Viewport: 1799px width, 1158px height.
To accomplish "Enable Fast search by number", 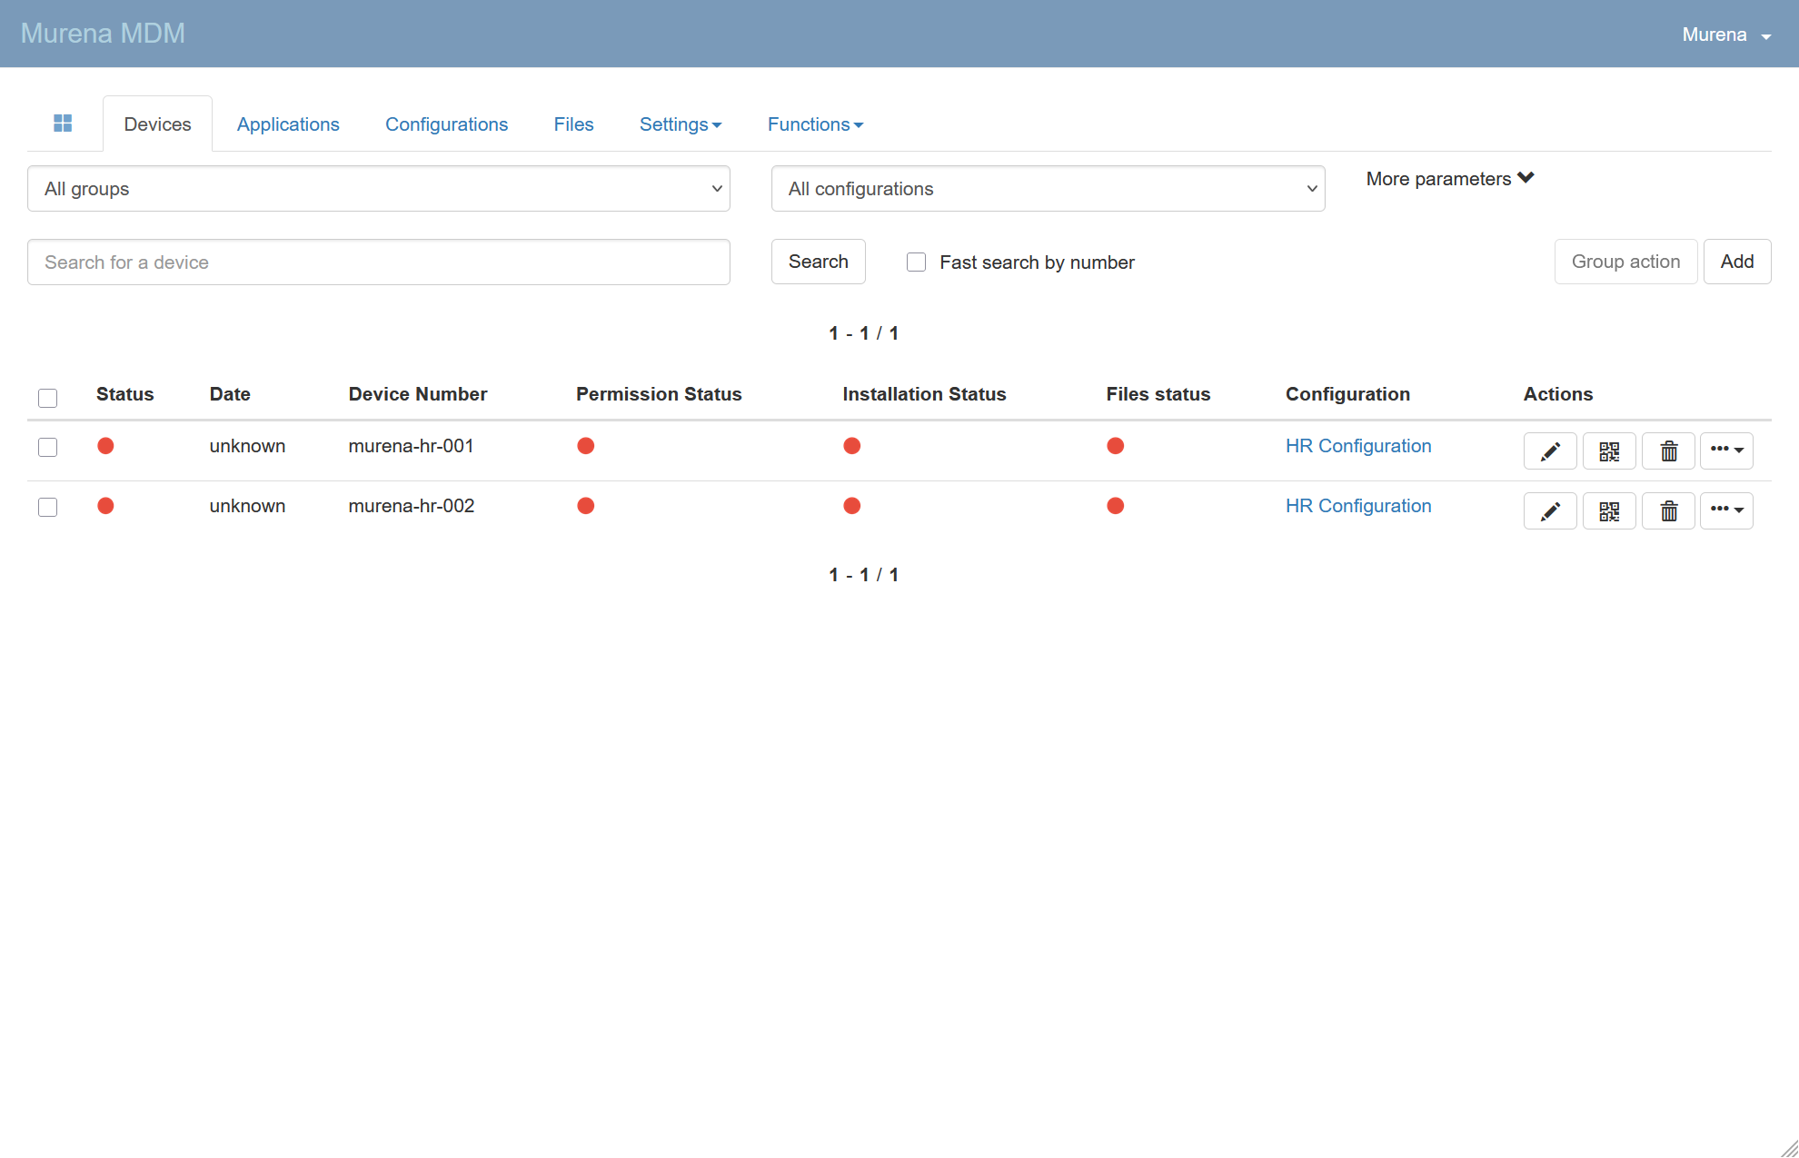I will pyautogui.click(x=916, y=262).
